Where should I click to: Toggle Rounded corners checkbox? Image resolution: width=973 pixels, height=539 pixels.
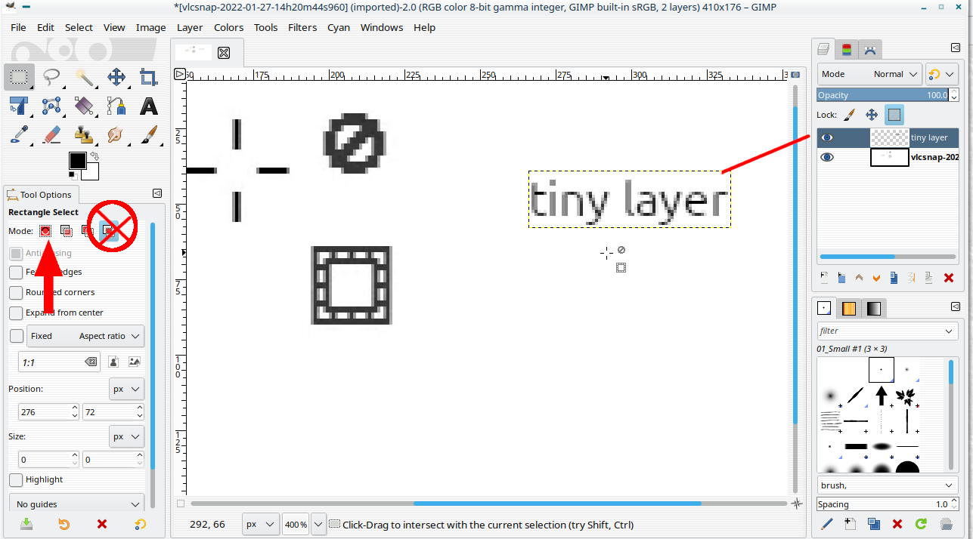tap(16, 292)
